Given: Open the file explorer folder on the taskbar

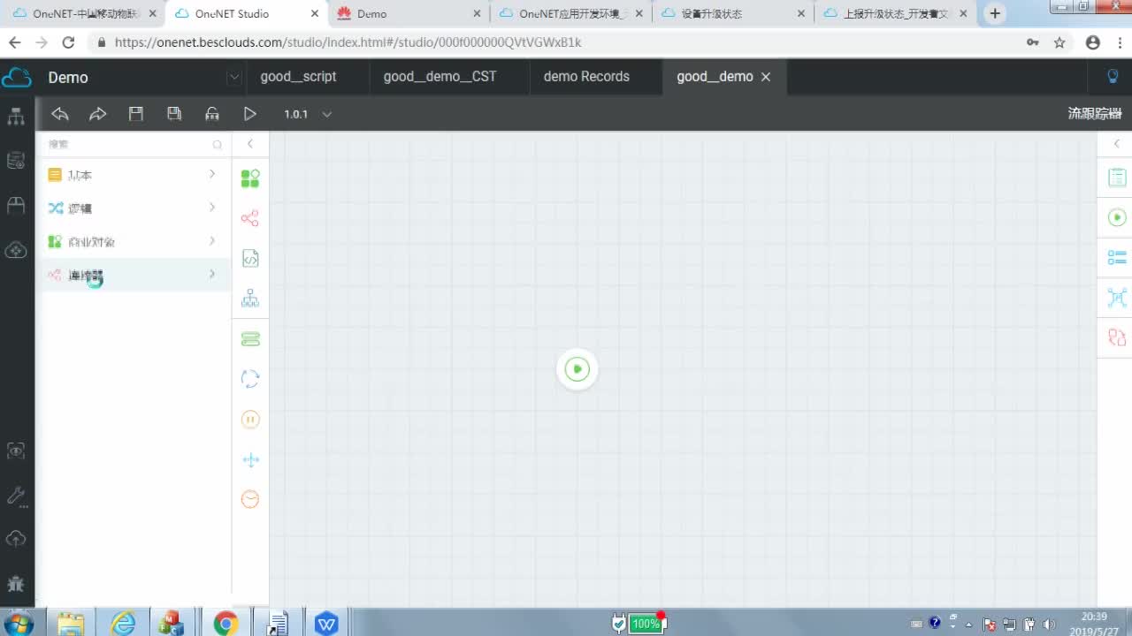Looking at the screenshot, I should 71,624.
